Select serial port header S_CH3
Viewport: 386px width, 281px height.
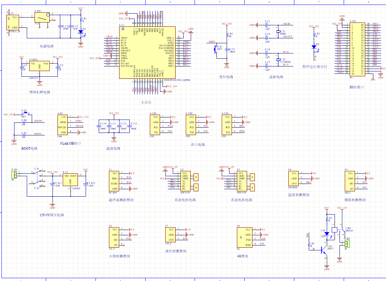227,125
